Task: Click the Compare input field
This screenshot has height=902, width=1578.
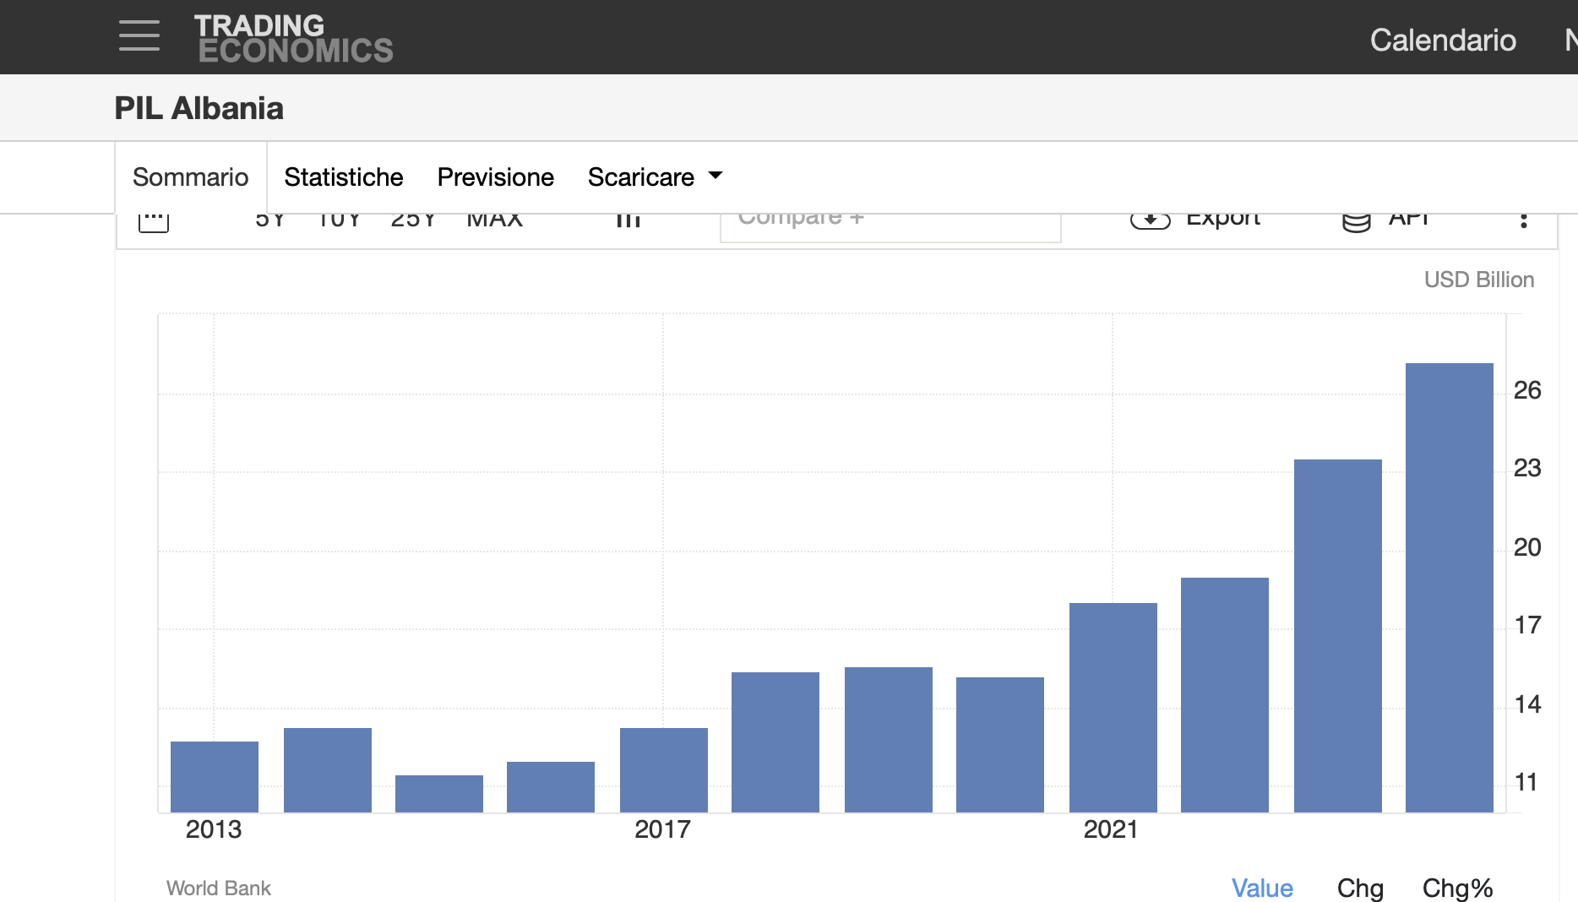Action: 890,223
